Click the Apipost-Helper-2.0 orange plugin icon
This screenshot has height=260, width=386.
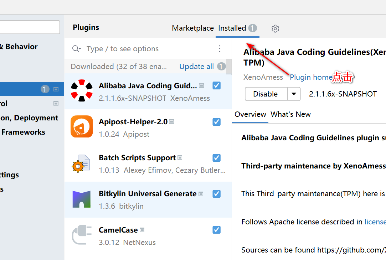(x=82, y=126)
